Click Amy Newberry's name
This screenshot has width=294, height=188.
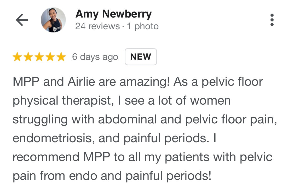(x=113, y=14)
